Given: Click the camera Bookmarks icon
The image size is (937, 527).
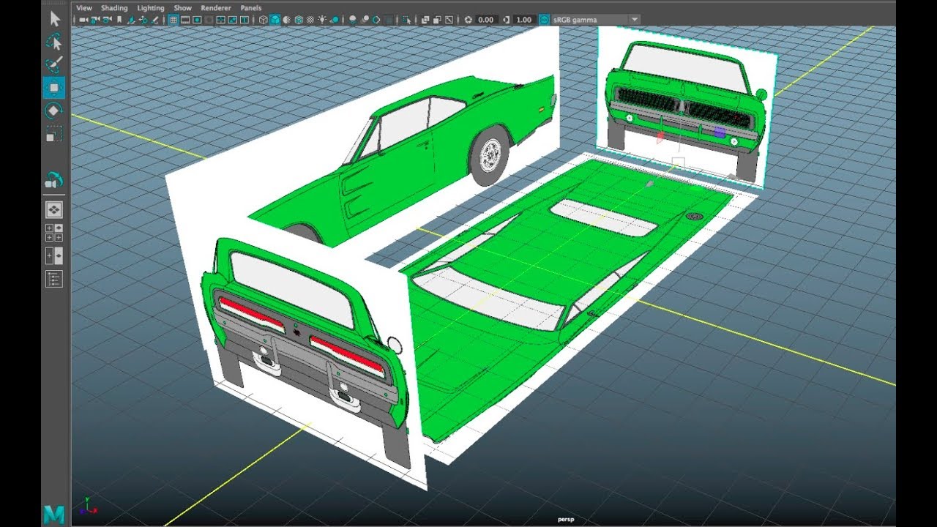Looking at the screenshot, I should click(119, 20).
